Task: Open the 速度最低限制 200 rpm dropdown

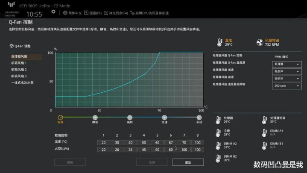Action: click(x=287, y=86)
